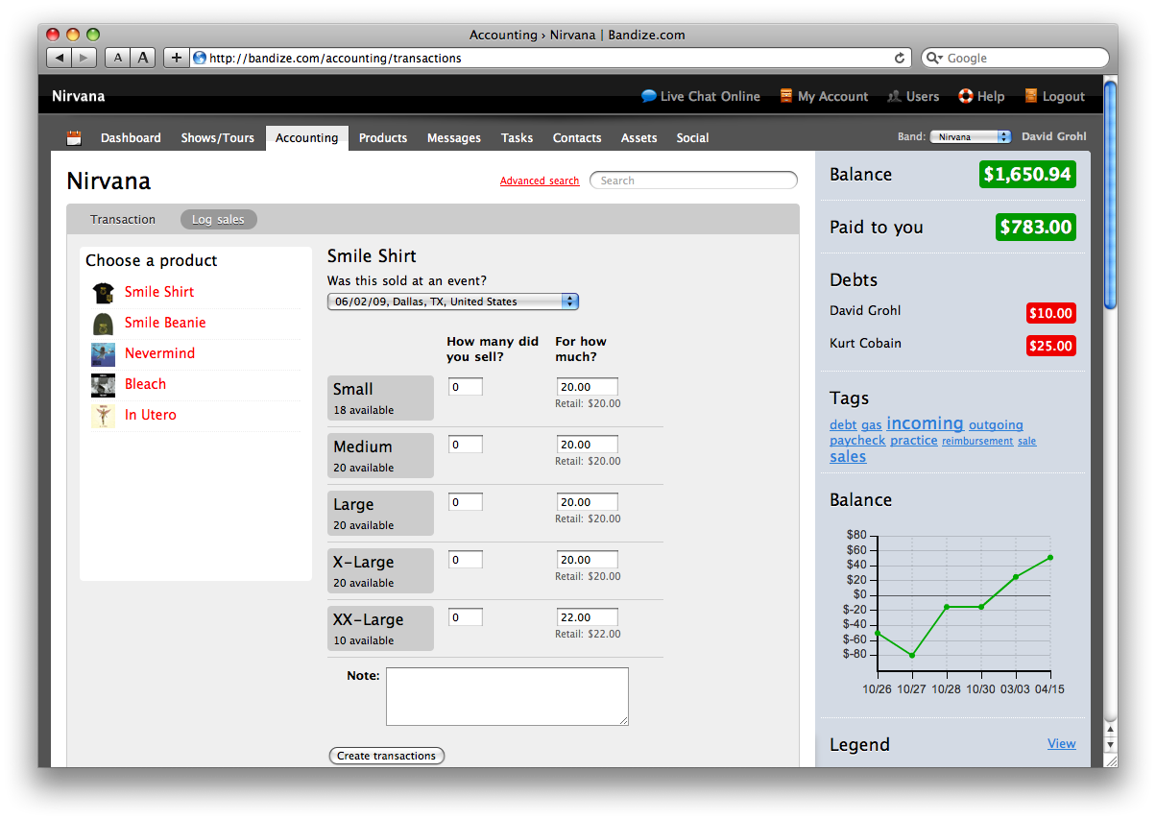Click the In Utero album thumbnail
This screenshot has width=1156, height=820.
104,415
